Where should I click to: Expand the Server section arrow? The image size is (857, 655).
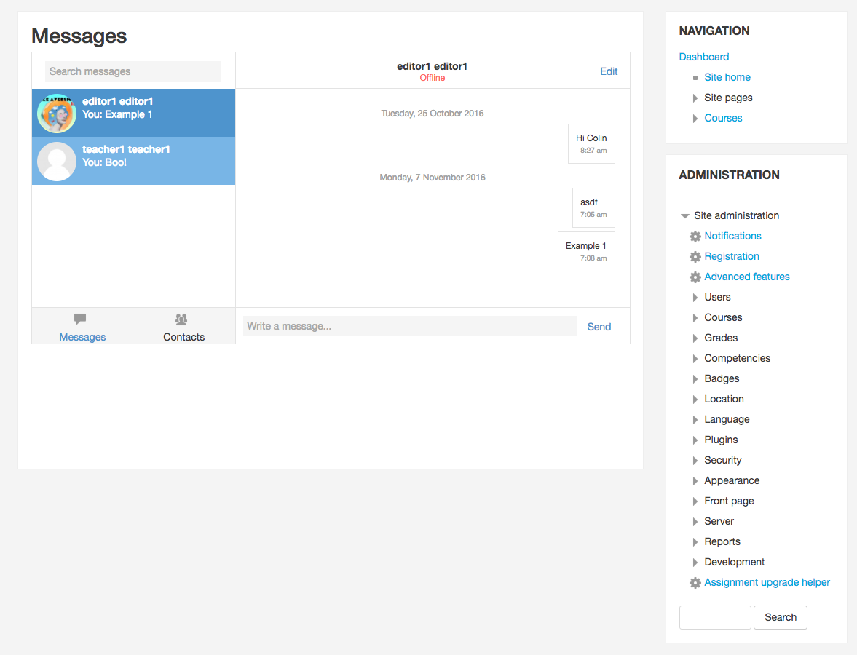pyautogui.click(x=695, y=522)
